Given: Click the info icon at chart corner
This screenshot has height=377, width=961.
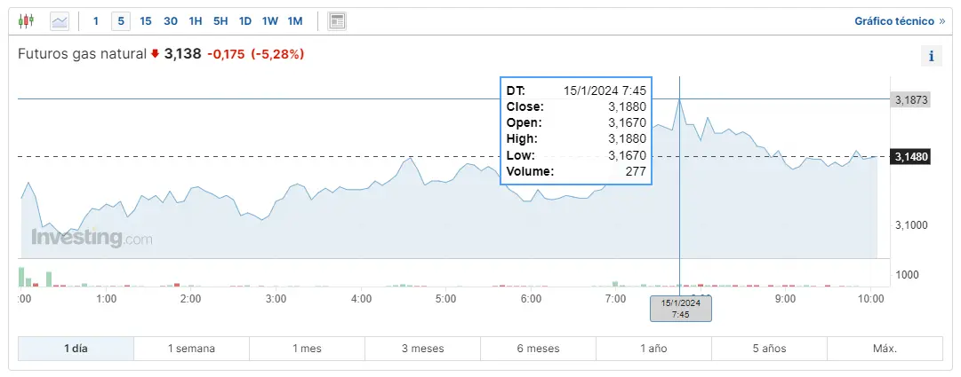Looking at the screenshot, I should tap(931, 56).
